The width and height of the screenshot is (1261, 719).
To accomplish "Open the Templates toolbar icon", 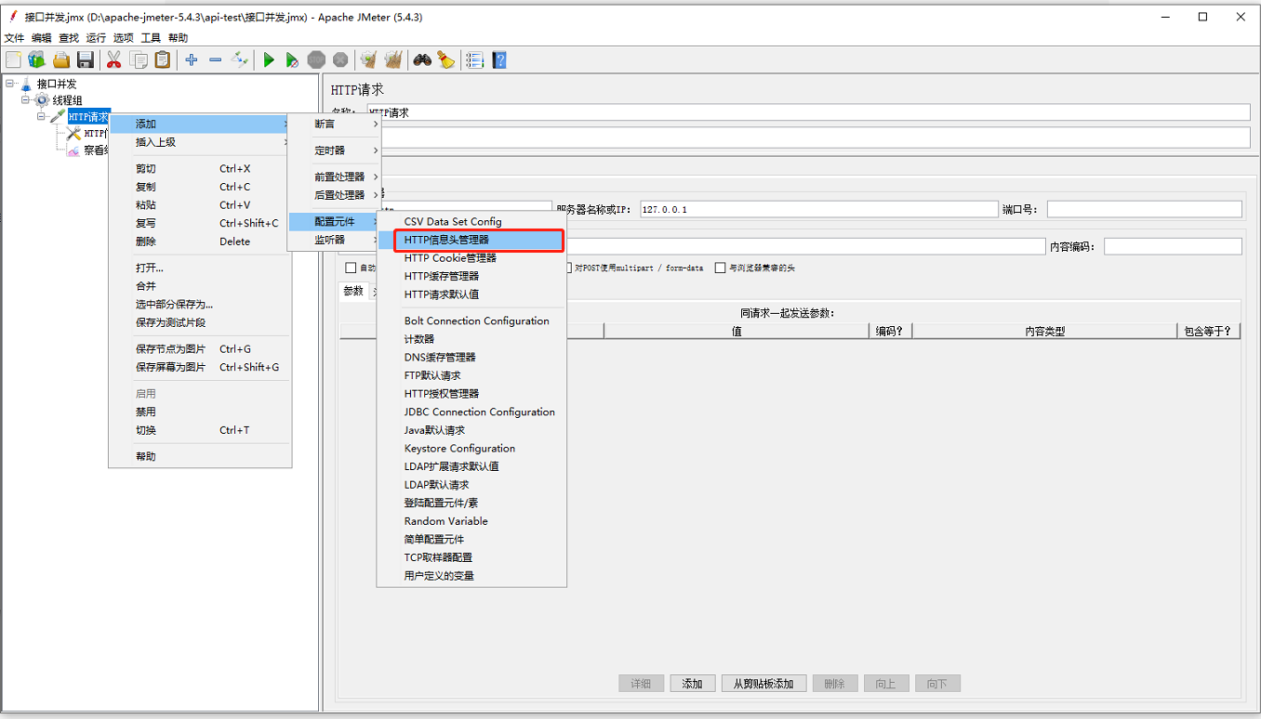I will [x=36, y=60].
